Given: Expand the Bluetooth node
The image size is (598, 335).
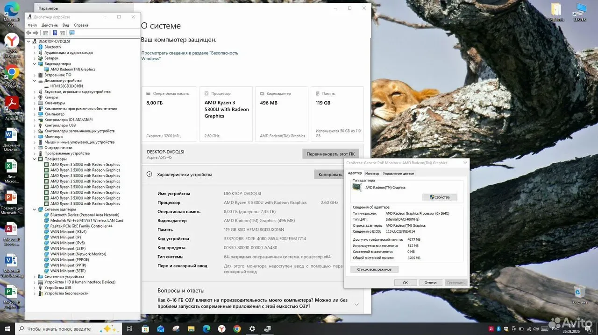Looking at the screenshot, I should pyautogui.click(x=34, y=47).
